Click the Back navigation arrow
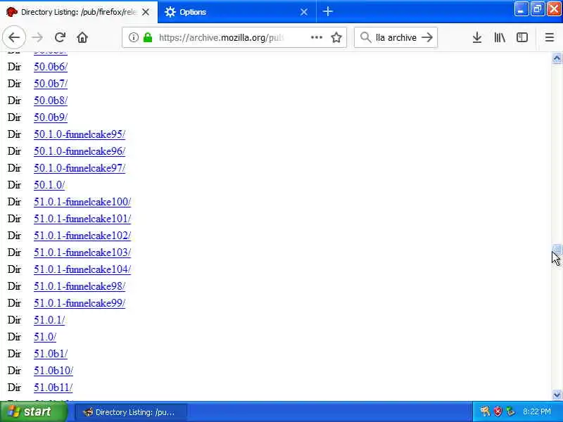This screenshot has height=422, width=563. 14,37
